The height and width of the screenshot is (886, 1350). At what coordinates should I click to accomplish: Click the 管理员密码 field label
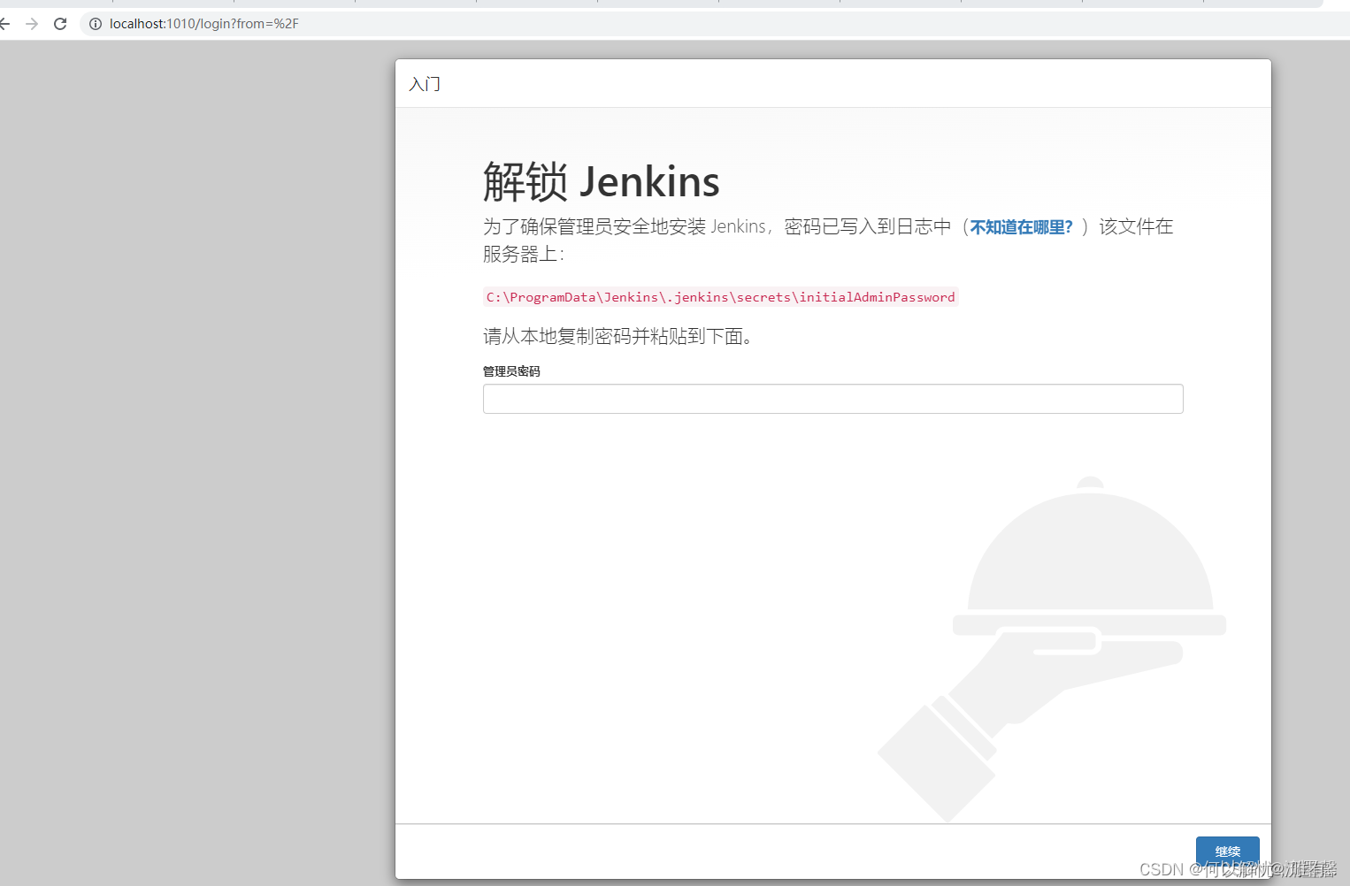[x=511, y=371]
